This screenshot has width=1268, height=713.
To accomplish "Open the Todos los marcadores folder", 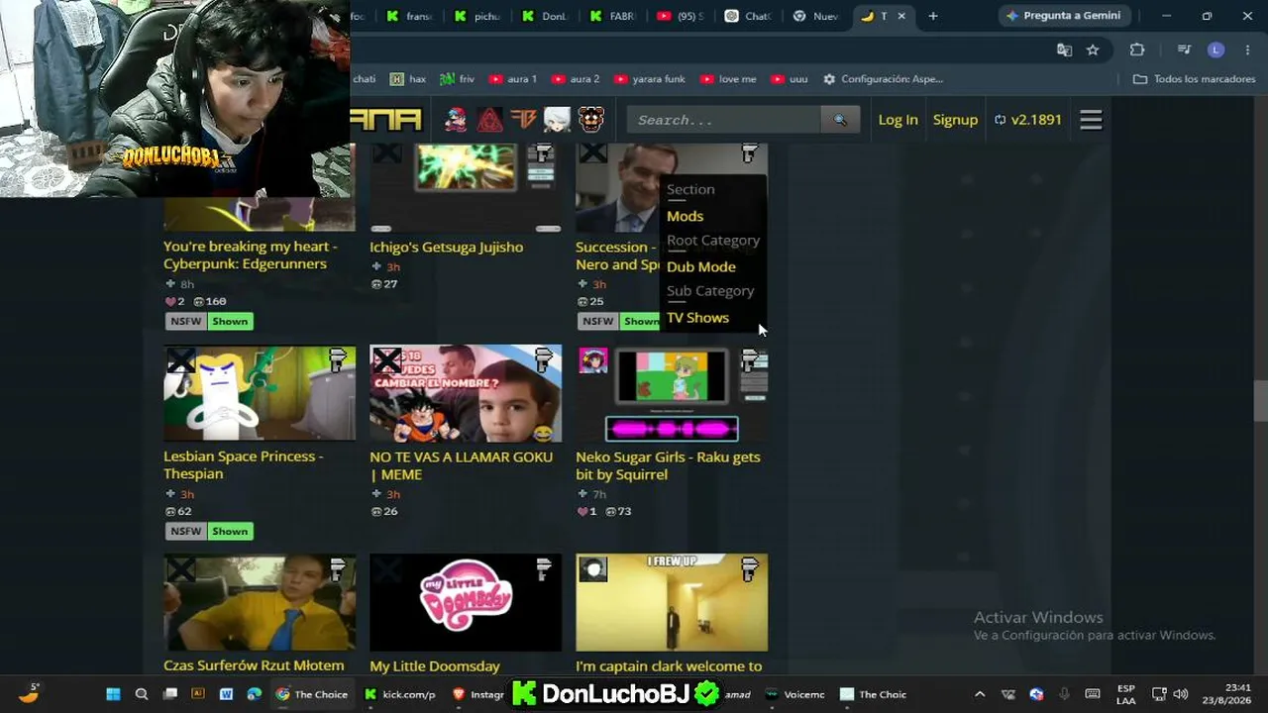I will [x=1195, y=79].
